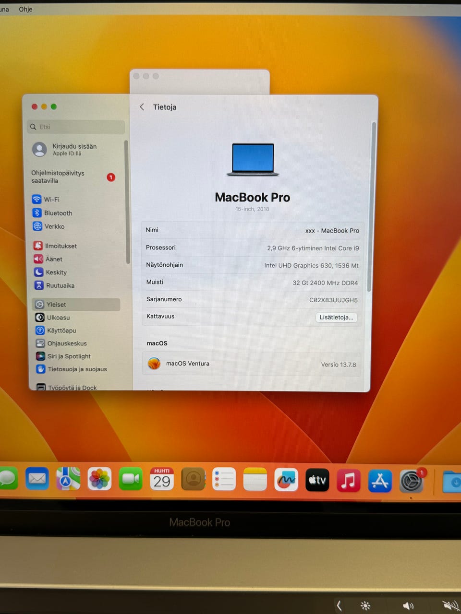Click the Prosessori row value

point(313,248)
